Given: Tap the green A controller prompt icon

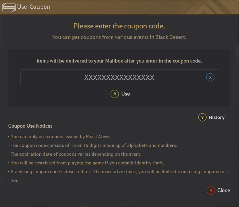Looking at the screenshot, I should [x=114, y=94].
